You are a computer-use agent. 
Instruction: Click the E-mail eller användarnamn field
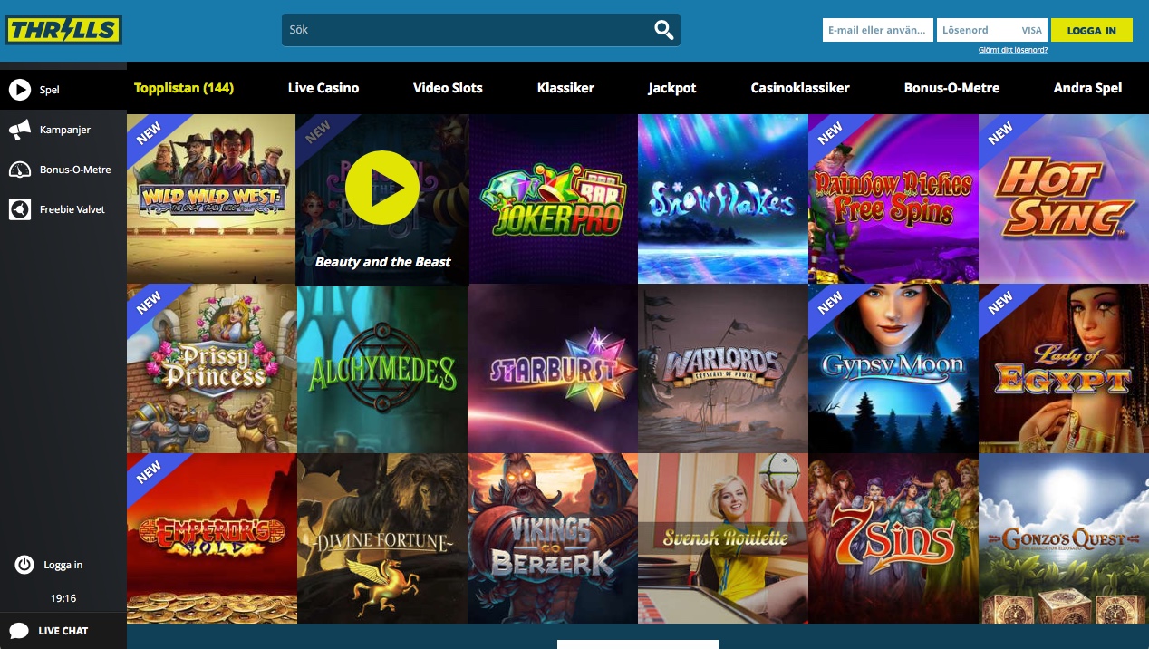click(877, 31)
